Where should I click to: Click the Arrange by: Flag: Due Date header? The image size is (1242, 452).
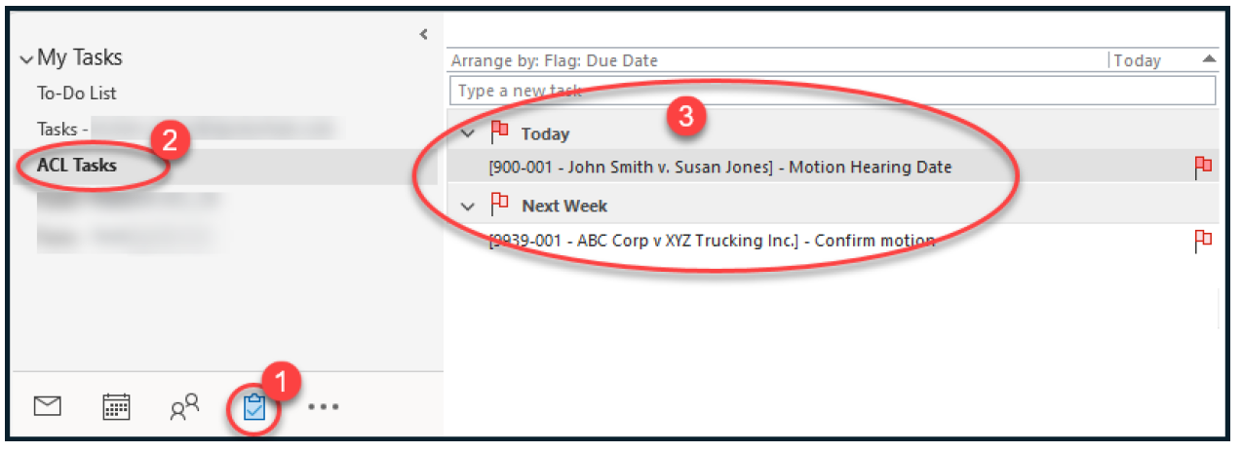(555, 60)
